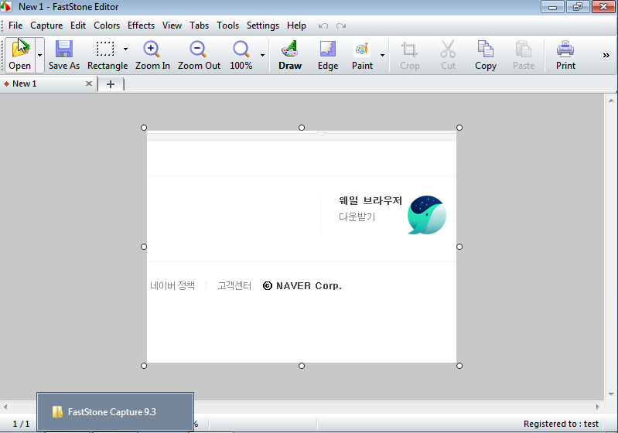Image resolution: width=618 pixels, height=433 pixels.
Task: Show more toolbar items with chevron
Action: click(x=606, y=55)
